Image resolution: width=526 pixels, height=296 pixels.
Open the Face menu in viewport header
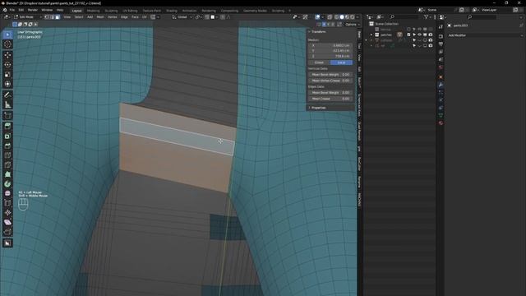[x=135, y=17]
